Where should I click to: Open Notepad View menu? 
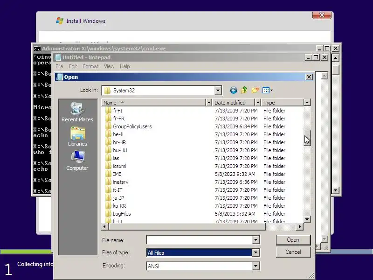tap(109, 66)
